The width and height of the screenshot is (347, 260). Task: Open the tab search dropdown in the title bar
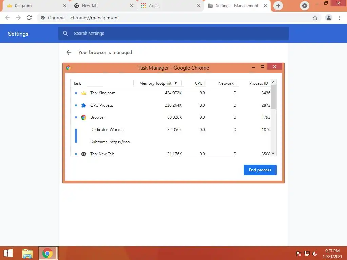pos(305,6)
